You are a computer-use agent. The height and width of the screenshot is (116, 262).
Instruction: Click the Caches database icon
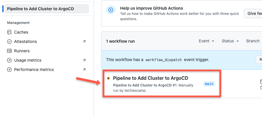point(9,32)
